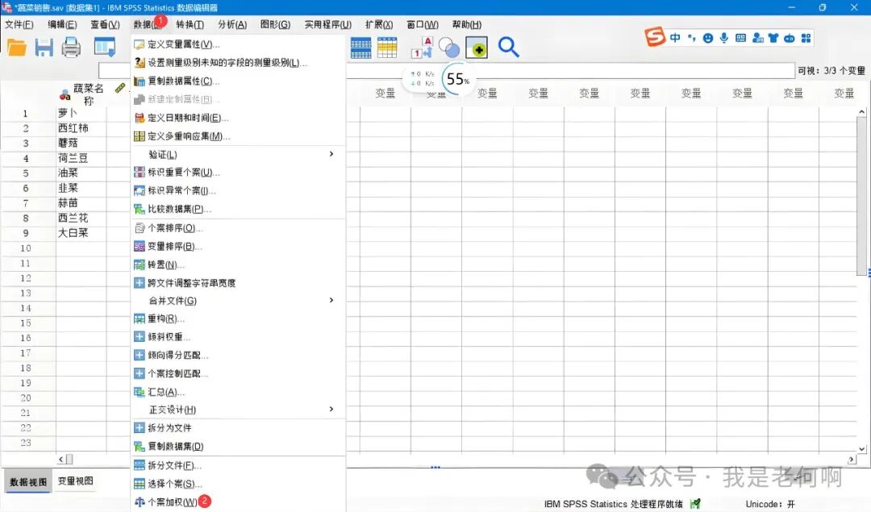Select the cell containing 大白菜
871x512 pixels.
click(81, 233)
